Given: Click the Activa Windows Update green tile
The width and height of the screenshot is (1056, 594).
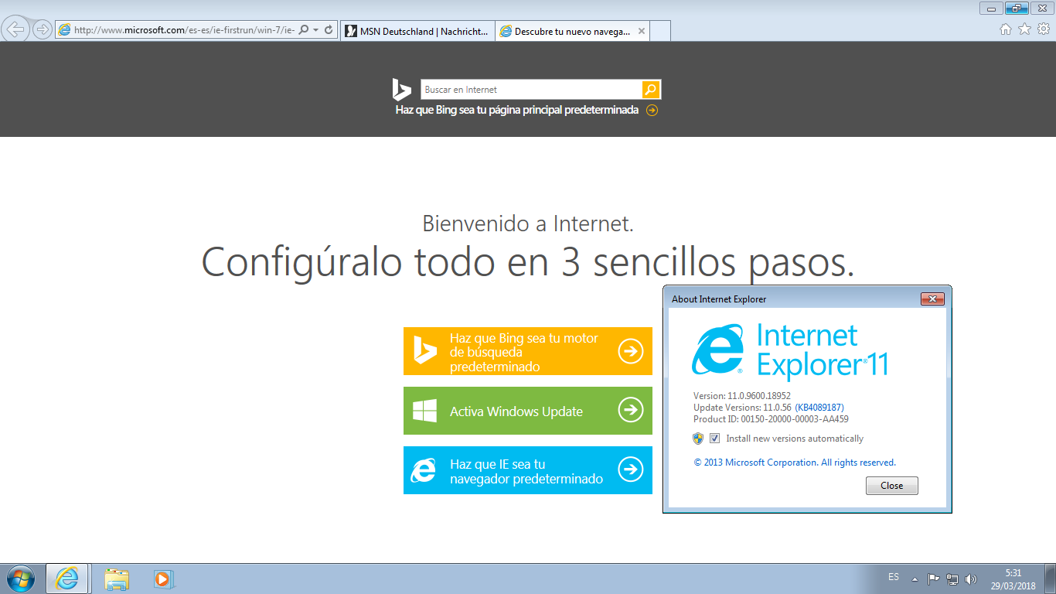Looking at the screenshot, I should click(528, 411).
